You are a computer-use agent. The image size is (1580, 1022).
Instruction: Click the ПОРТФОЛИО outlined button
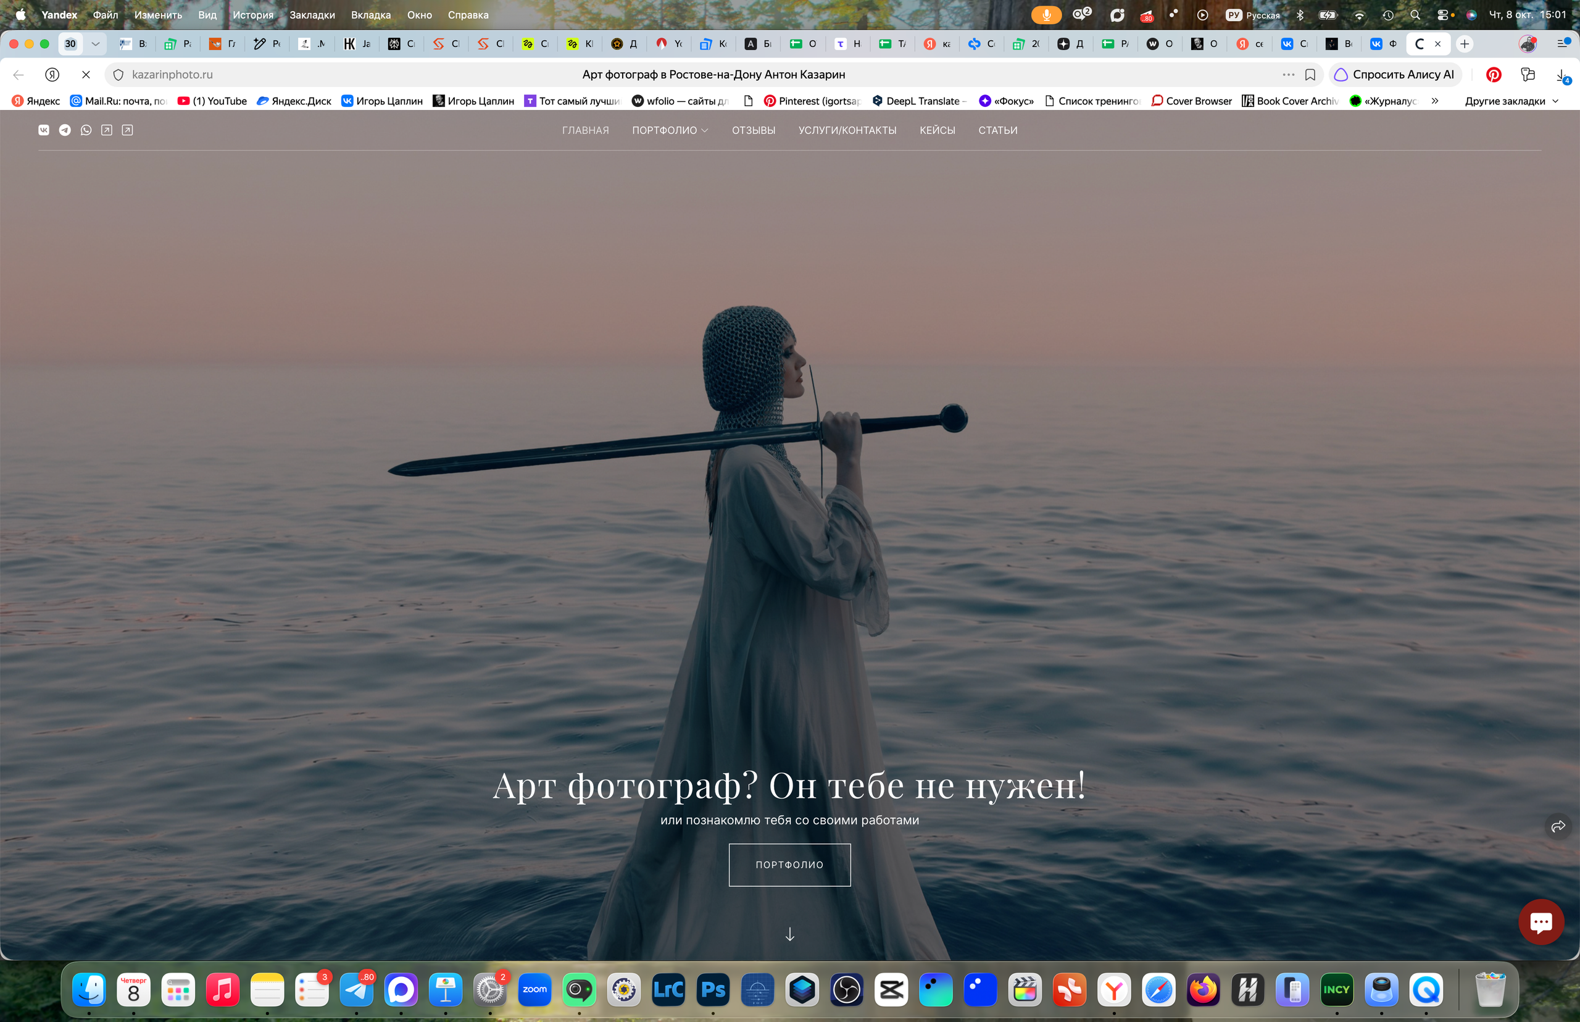click(x=789, y=865)
